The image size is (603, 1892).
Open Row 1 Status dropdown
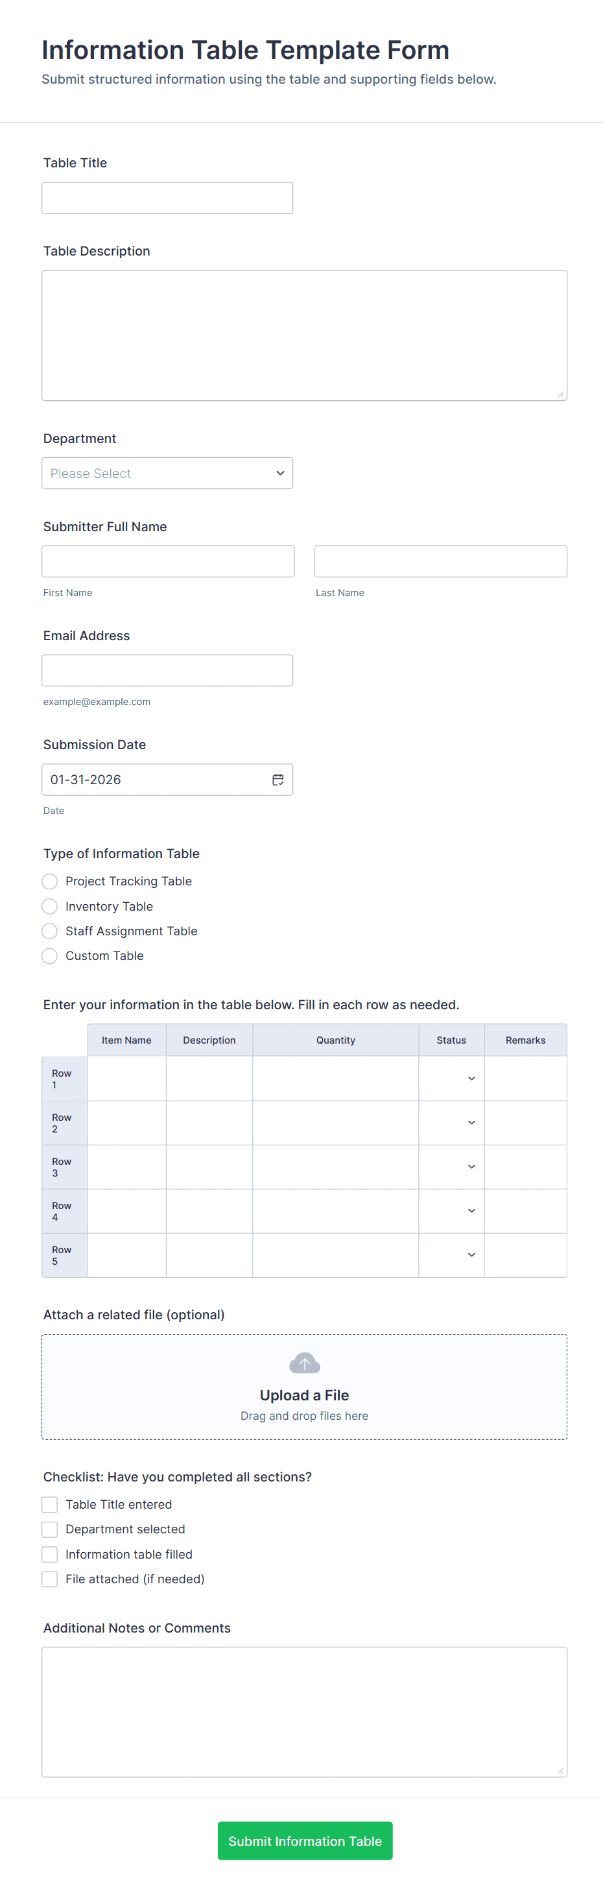451,1078
